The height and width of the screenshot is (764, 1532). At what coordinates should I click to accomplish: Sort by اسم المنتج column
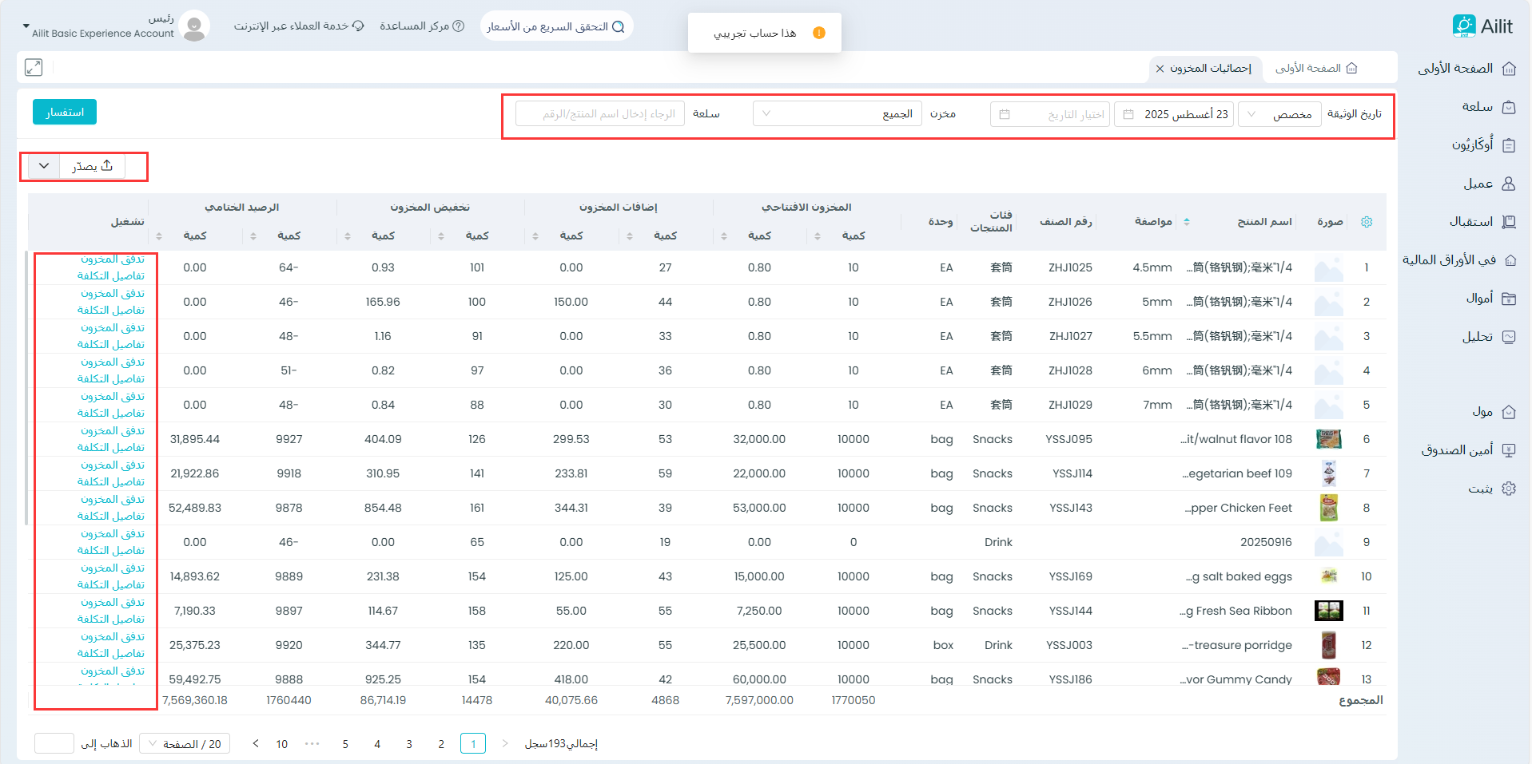coord(1187,222)
